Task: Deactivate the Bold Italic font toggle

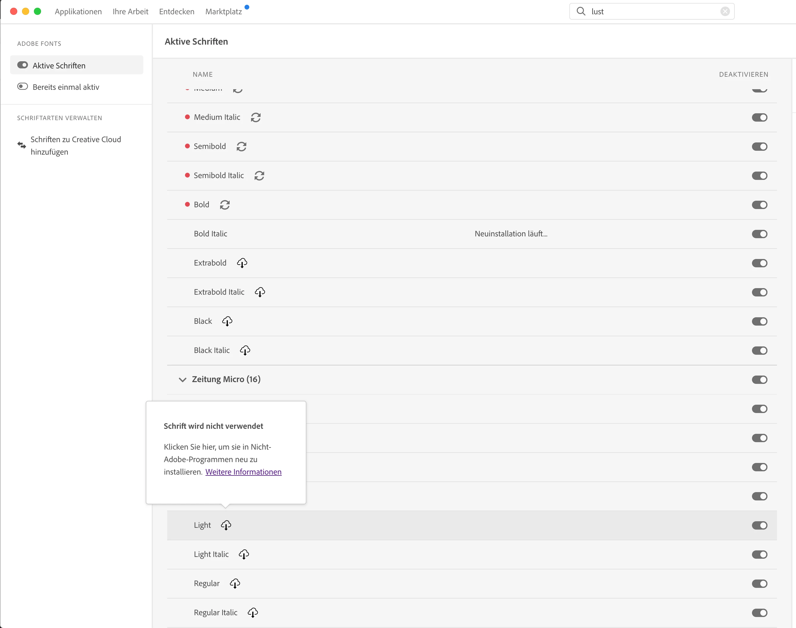Action: (759, 234)
